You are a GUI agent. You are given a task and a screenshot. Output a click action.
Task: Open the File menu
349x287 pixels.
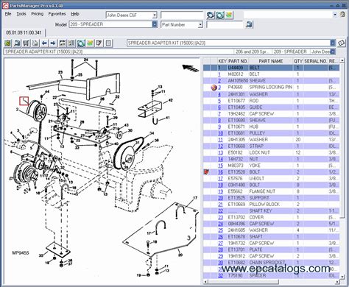8,14
